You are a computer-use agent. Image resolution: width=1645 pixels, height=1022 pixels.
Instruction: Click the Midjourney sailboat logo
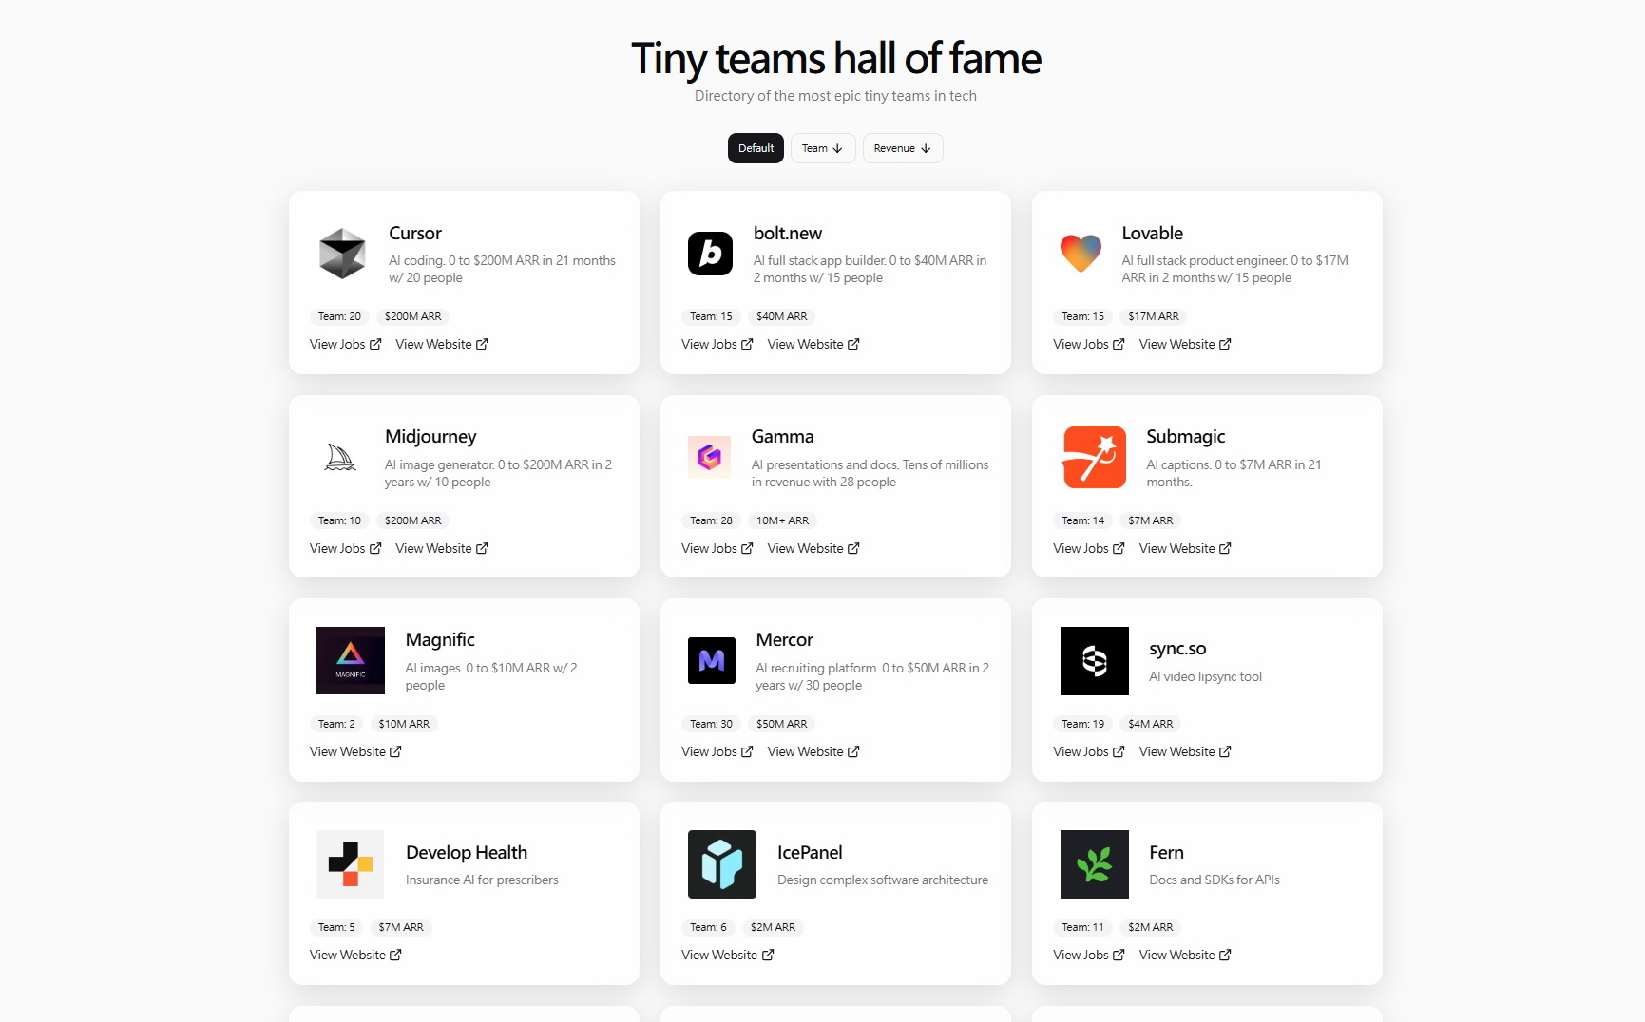pyautogui.click(x=340, y=458)
